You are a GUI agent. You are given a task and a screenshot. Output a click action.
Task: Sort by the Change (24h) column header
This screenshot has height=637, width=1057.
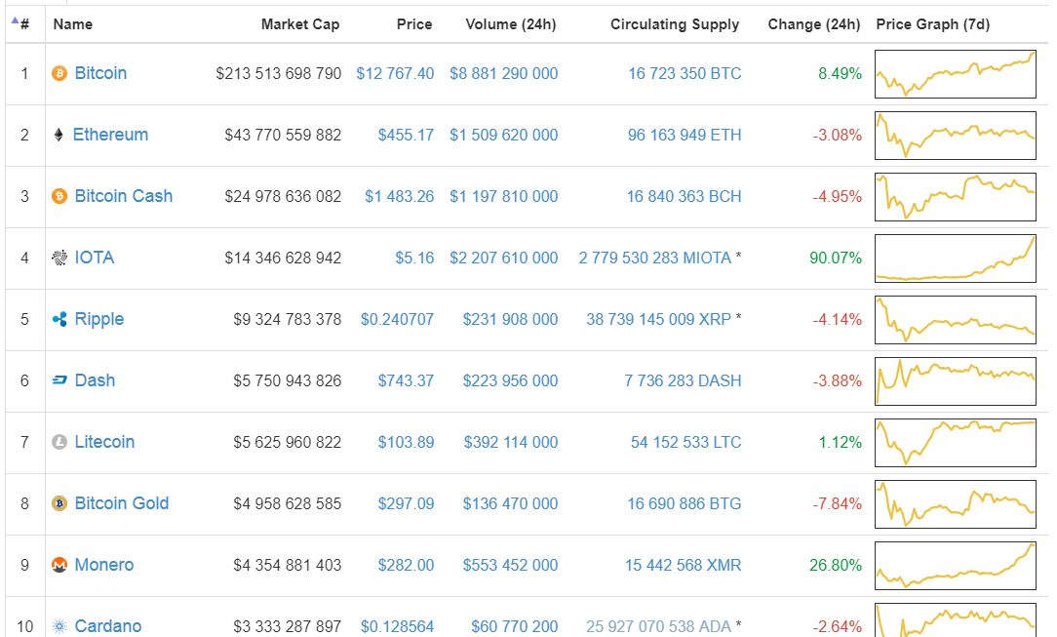tap(813, 24)
